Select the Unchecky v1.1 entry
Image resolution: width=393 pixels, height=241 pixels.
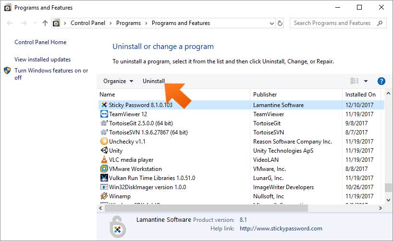(127, 142)
